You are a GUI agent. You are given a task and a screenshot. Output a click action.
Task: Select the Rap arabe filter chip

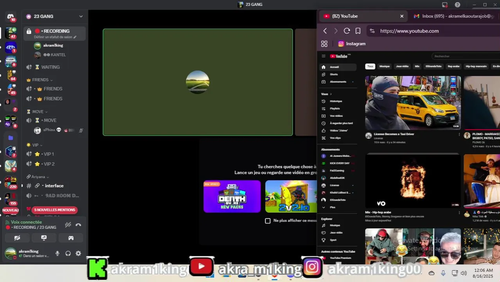click(453, 66)
